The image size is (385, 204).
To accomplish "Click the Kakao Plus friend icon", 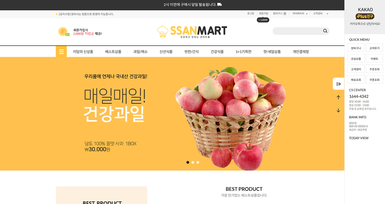I will 365,16.
